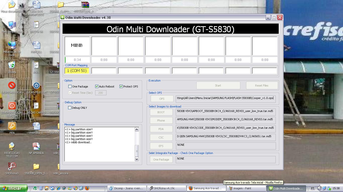Click the Reset Time value field 200
Screen dimensions: 343x192
pos(101,93)
